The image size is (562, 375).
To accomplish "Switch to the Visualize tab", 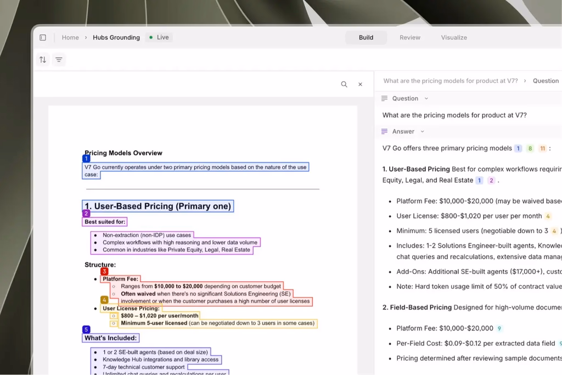I will click(x=454, y=37).
